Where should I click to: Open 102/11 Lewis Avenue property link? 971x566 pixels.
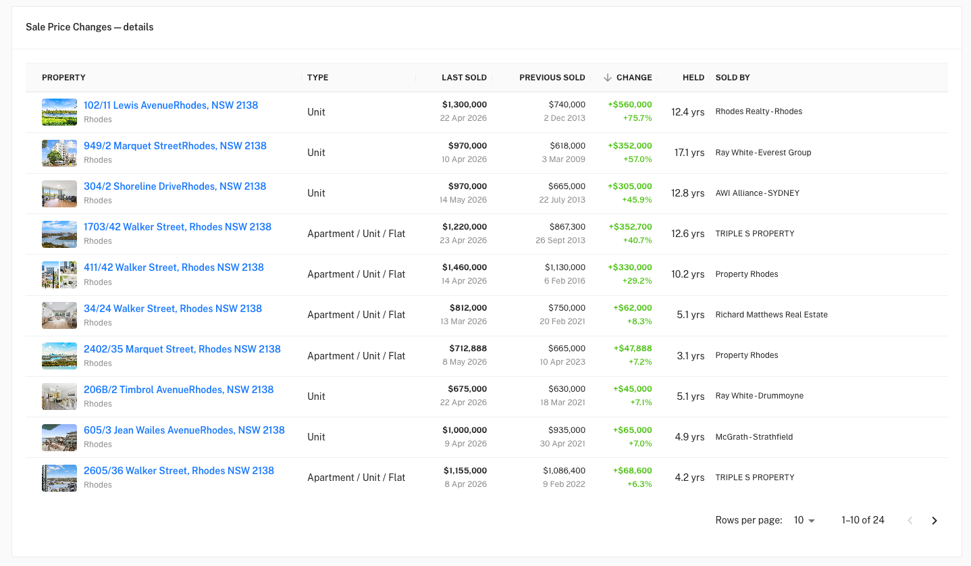[171, 105]
